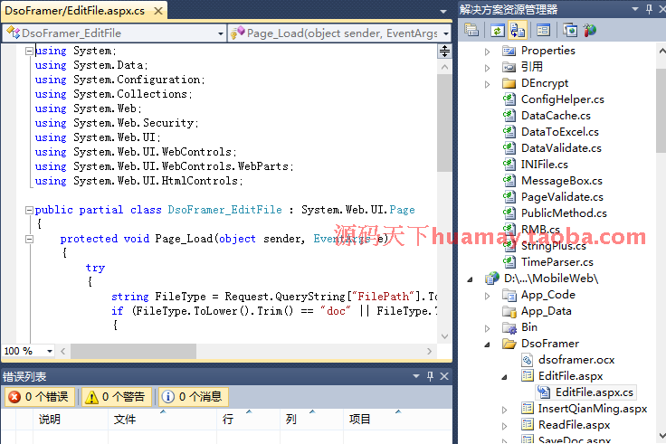
Task: Close the DsoFramer/EditFile.aspx.cs tab
Action: tap(158, 11)
